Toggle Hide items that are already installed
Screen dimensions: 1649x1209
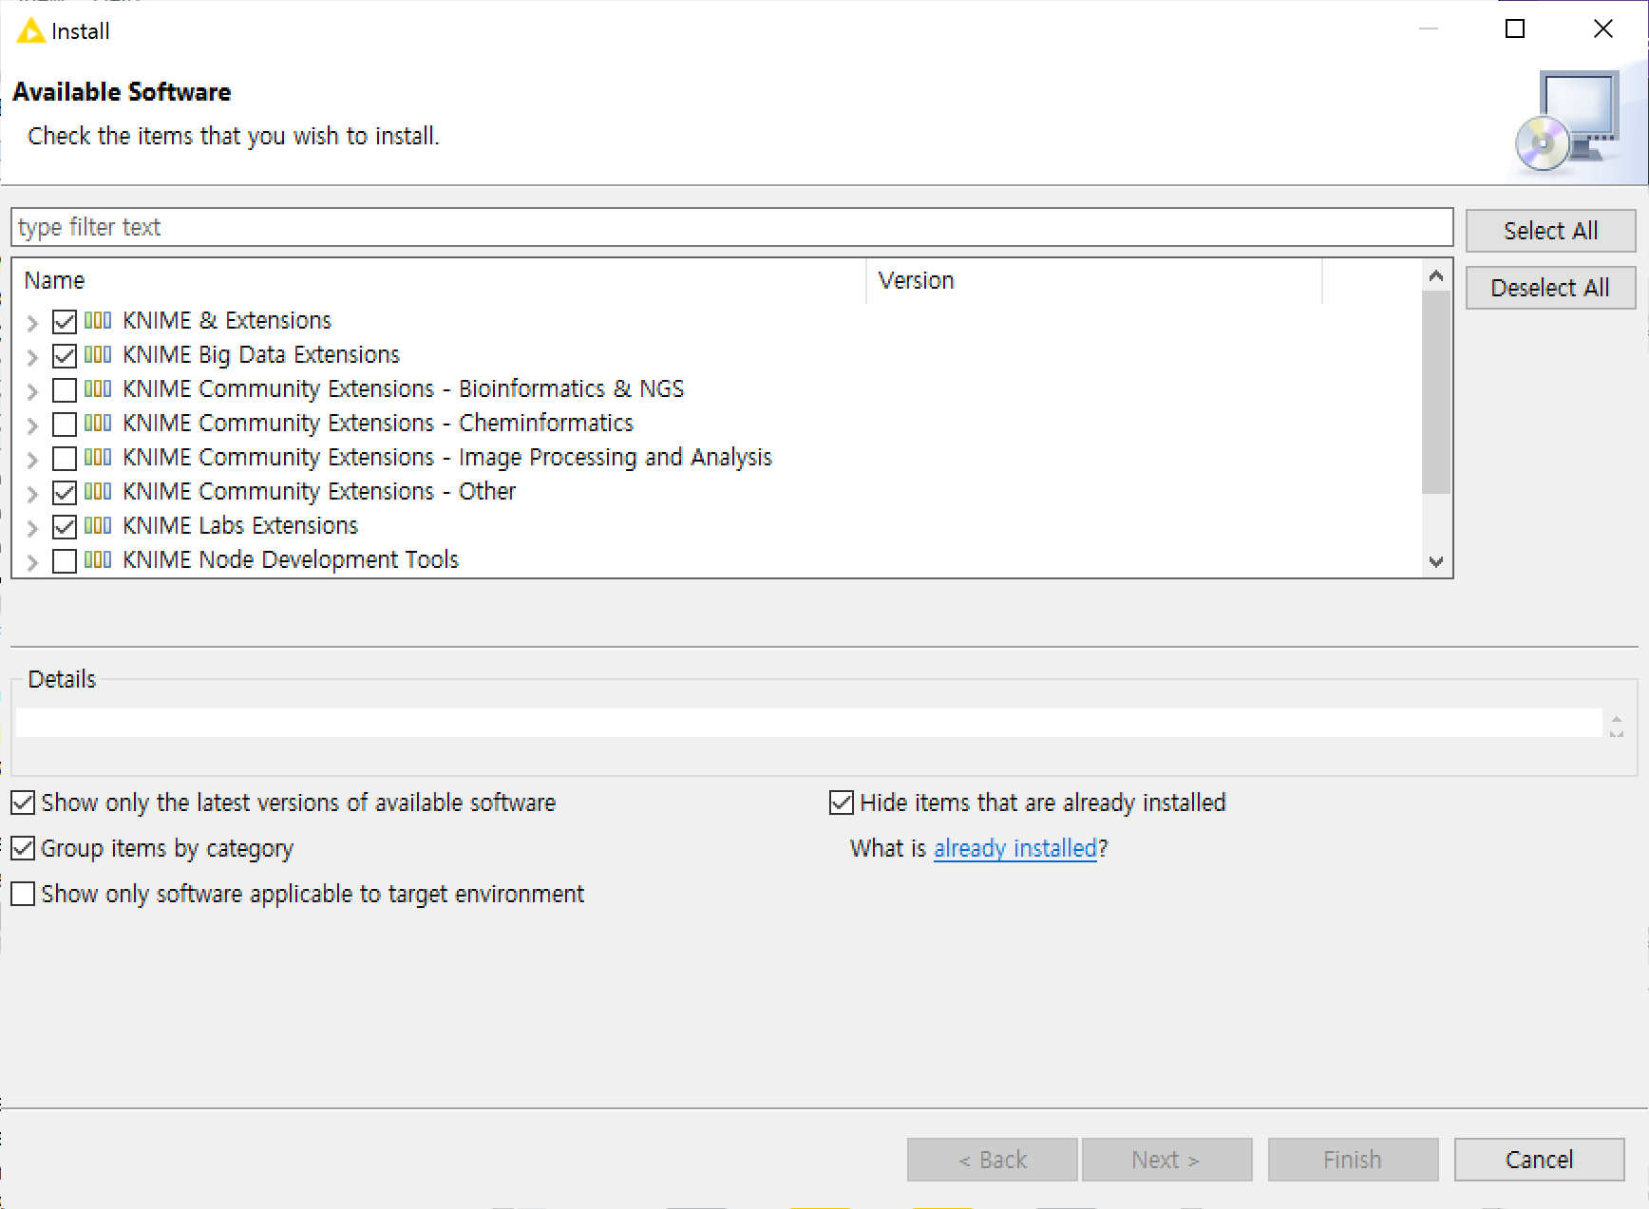click(842, 803)
